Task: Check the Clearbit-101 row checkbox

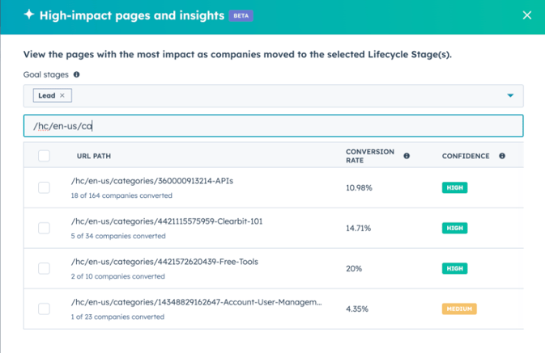Action: (44, 228)
